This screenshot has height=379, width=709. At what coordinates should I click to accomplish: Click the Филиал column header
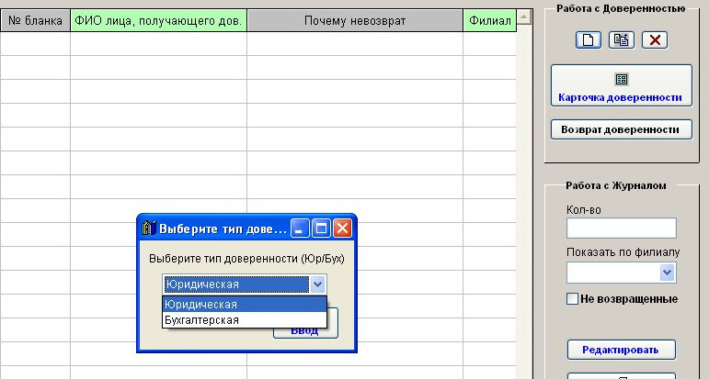pos(490,21)
